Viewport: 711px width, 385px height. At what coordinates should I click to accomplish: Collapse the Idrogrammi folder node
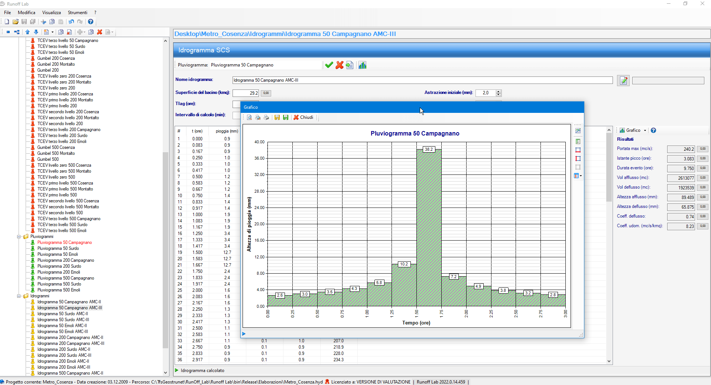[19, 296]
